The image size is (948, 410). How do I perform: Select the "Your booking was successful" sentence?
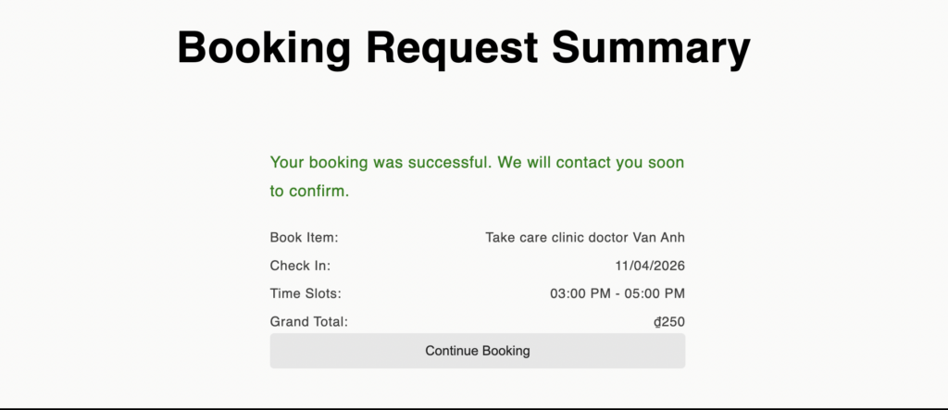point(380,163)
